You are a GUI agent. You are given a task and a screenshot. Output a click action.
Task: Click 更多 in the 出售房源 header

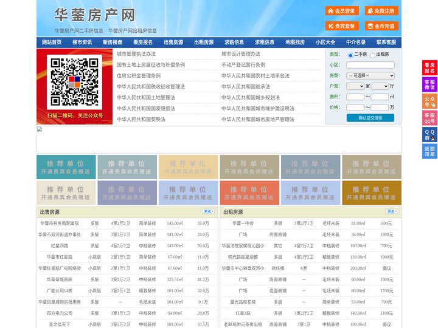coord(209,212)
